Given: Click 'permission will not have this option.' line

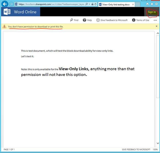Looking at the screenshot, I should point(54,75).
